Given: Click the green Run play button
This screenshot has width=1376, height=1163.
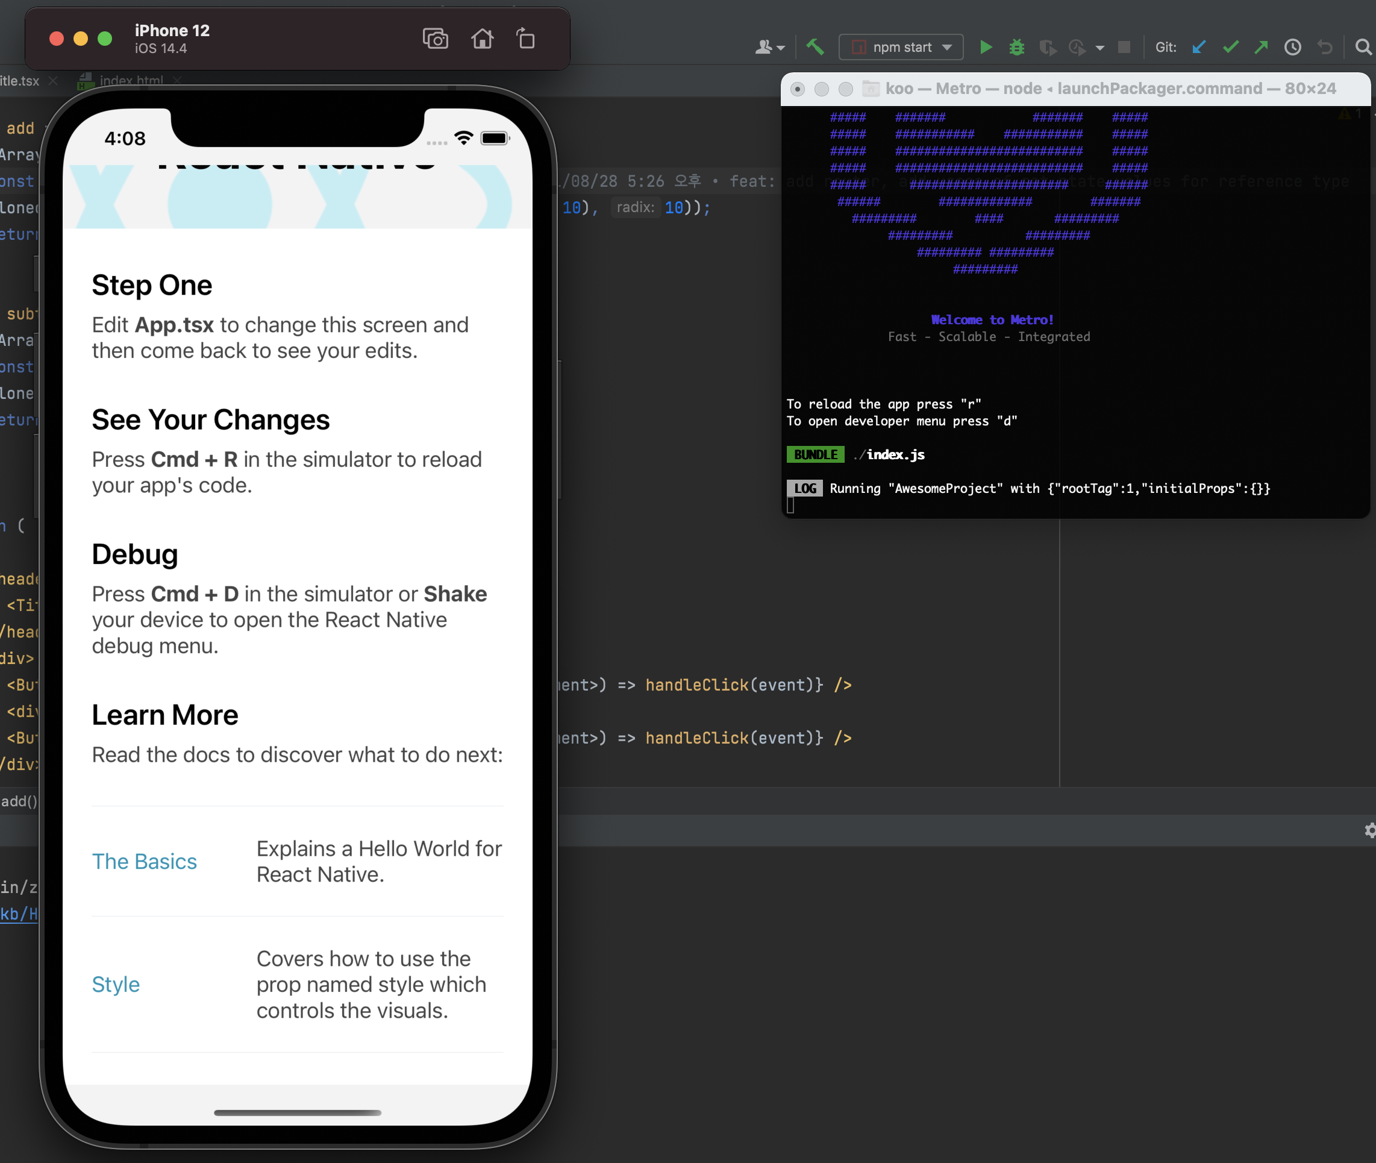Looking at the screenshot, I should point(986,48).
